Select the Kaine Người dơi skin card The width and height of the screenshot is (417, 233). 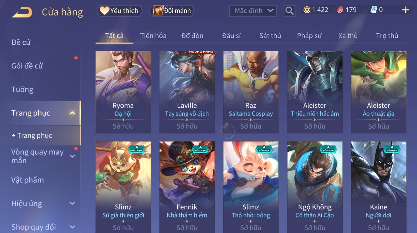(379, 187)
